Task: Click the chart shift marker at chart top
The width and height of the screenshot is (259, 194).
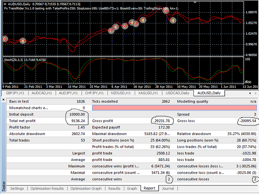Action: [195, 2]
